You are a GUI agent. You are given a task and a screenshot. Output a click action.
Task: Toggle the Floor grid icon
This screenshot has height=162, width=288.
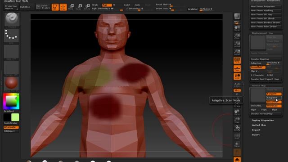pos(237,68)
